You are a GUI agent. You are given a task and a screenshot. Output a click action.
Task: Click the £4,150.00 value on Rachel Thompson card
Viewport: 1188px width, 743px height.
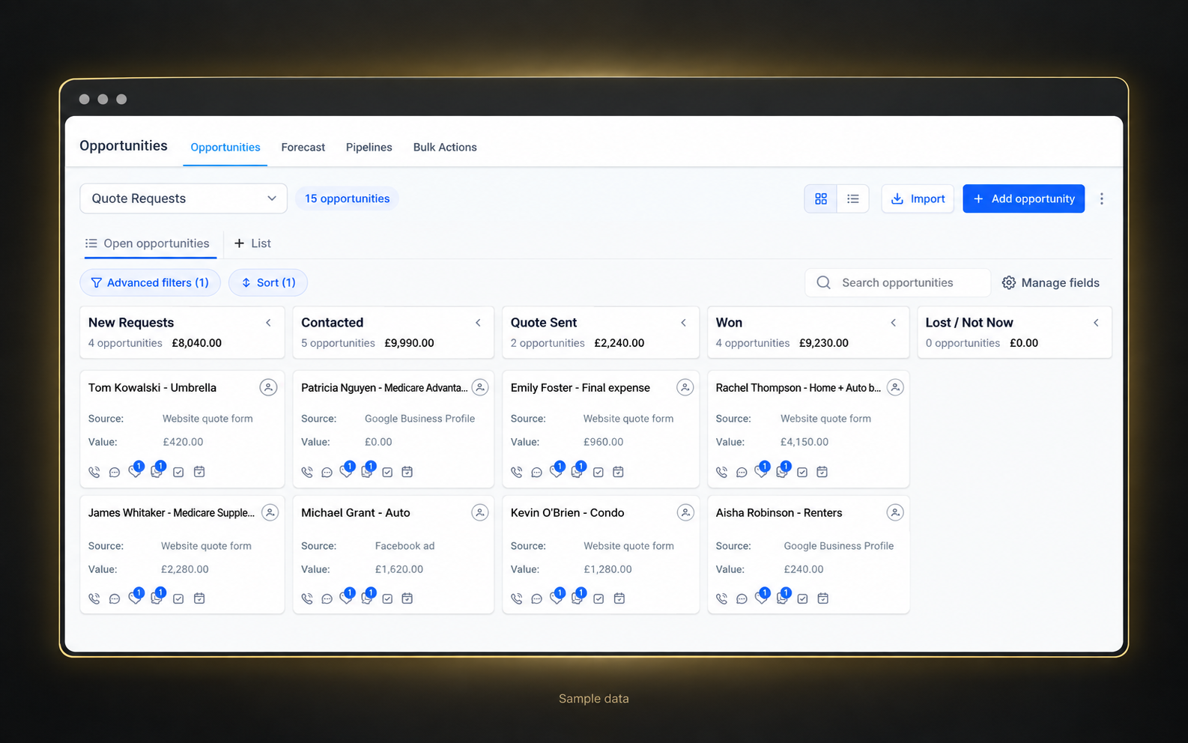click(804, 442)
